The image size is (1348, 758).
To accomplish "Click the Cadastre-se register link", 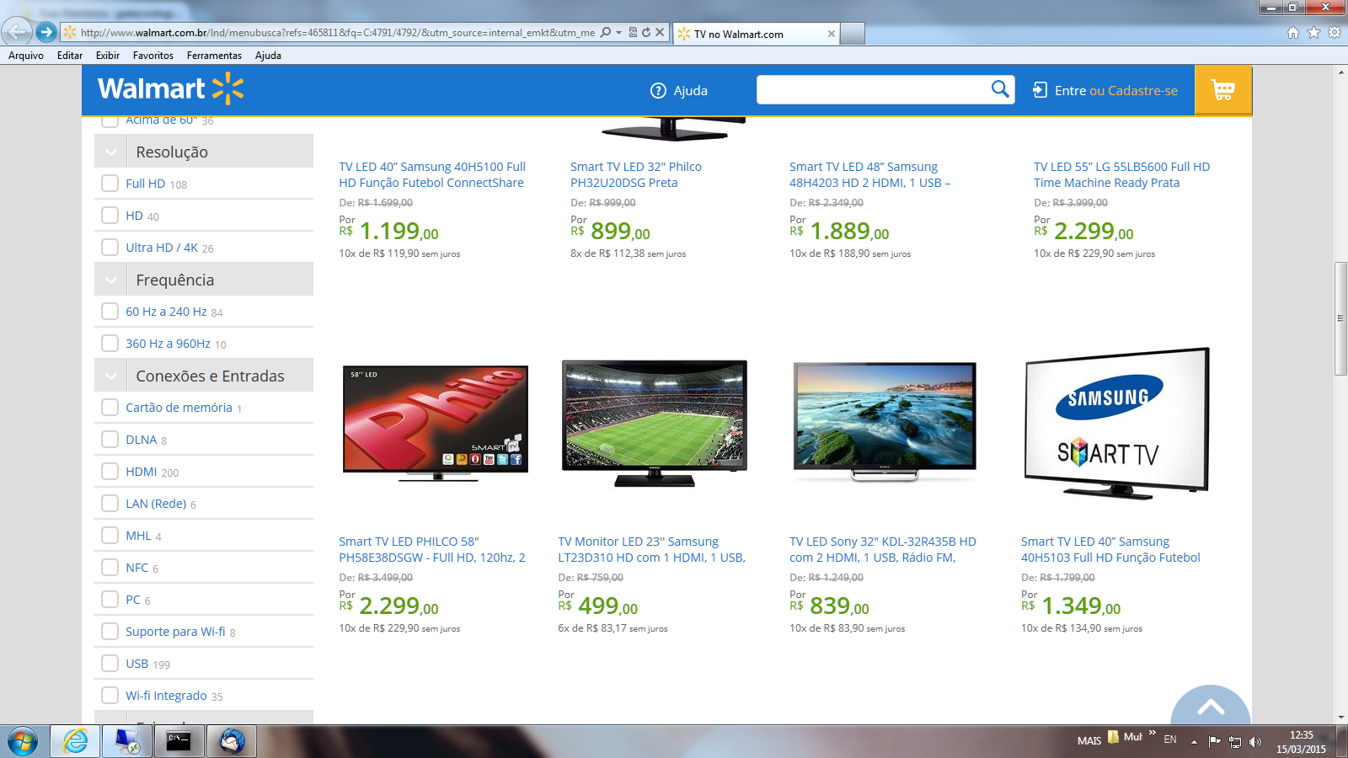I will (1142, 91).
